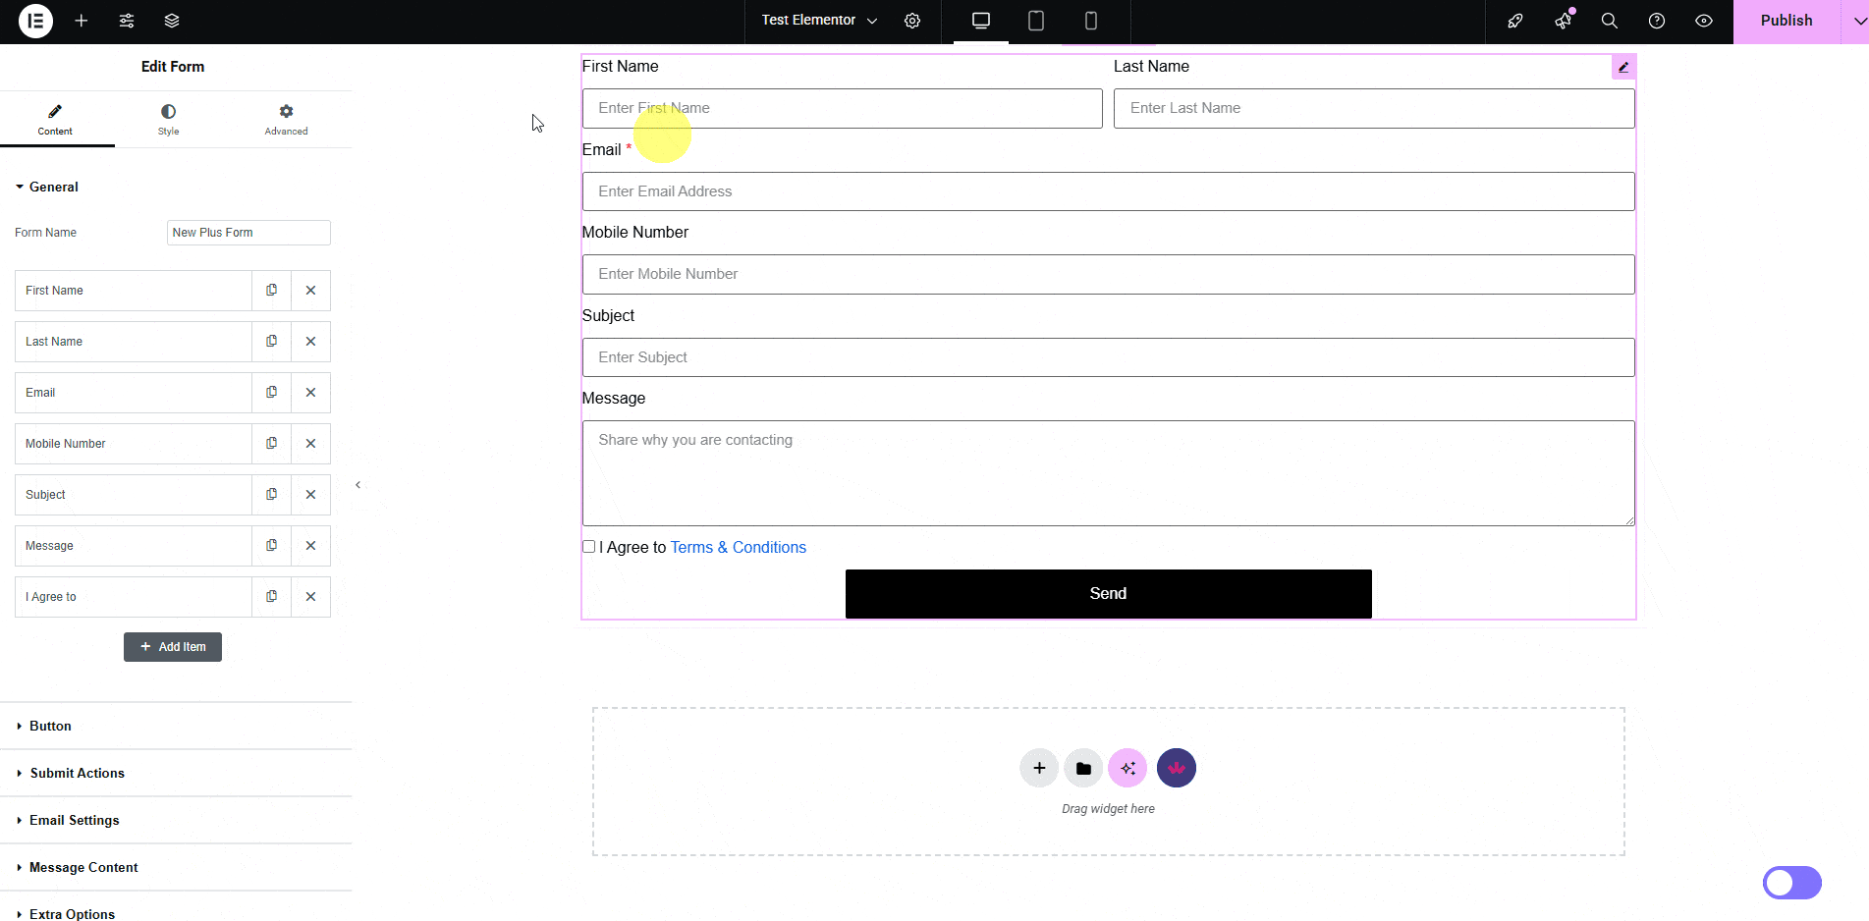Viewport: 1869px width, 921px height.
Task: Open the Add Element plus icon in top bar
Action: point(82,21)
